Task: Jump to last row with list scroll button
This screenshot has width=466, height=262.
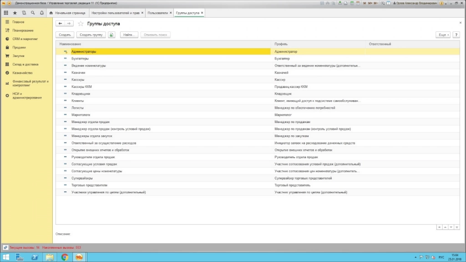Action: click(457, 227)
